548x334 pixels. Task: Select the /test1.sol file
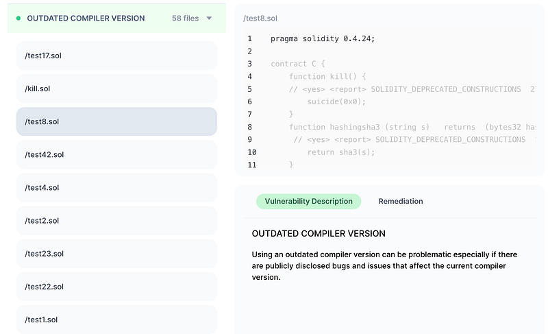(x=116, y=319)
